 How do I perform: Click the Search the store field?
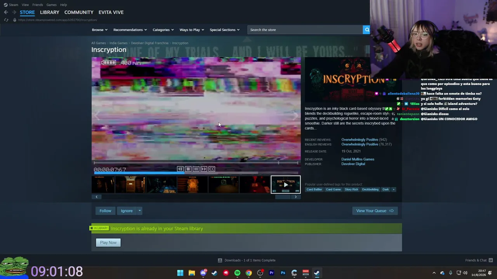(305, 30)
